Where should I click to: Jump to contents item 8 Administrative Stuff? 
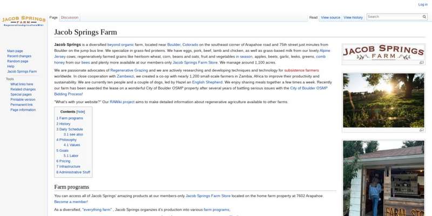[73, 172]
